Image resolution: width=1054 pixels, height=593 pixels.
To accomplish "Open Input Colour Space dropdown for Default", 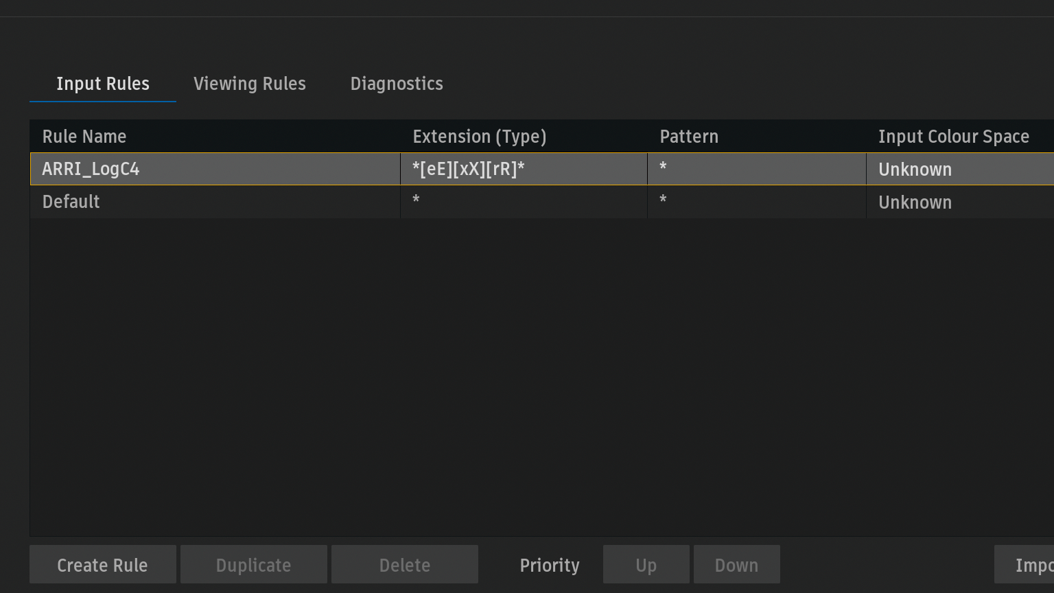I will tap(959, 202).
